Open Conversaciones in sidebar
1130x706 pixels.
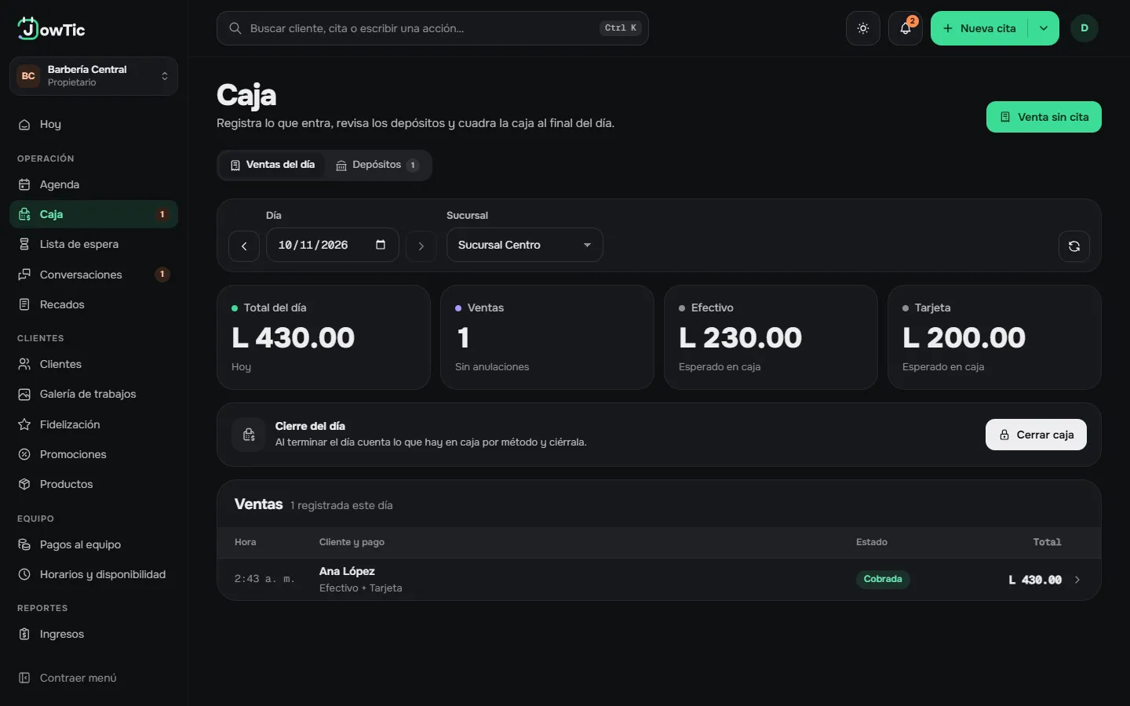(x=93, y=275)
